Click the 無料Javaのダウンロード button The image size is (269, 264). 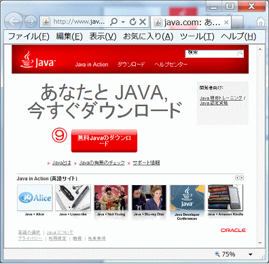pyautogui.click(x=104, y=141)
